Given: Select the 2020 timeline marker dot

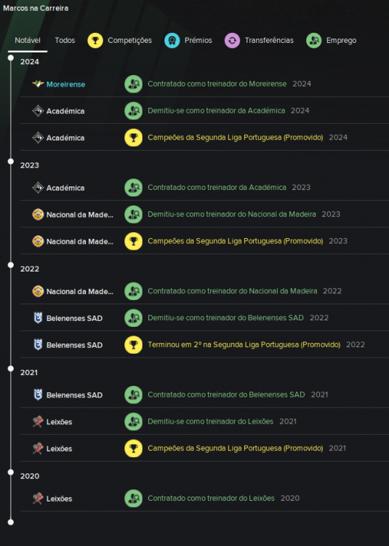Looking at the screenshot, I should (11, 472).
